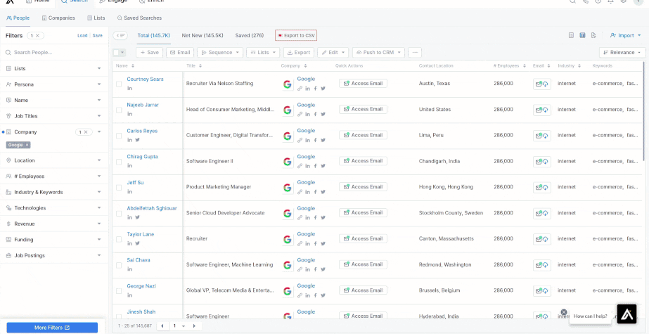
Task: Show the Net New (145.5K) tab
Action: [x=203, y=36]
